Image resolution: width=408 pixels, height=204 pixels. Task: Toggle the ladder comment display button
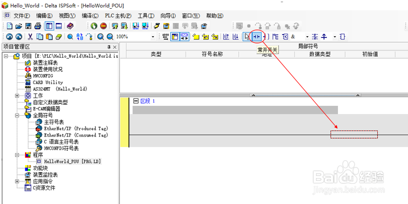tap(185, 37)
